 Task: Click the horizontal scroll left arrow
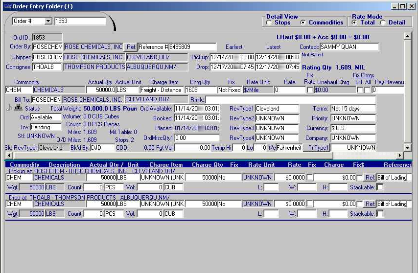(x=9, y=155)
